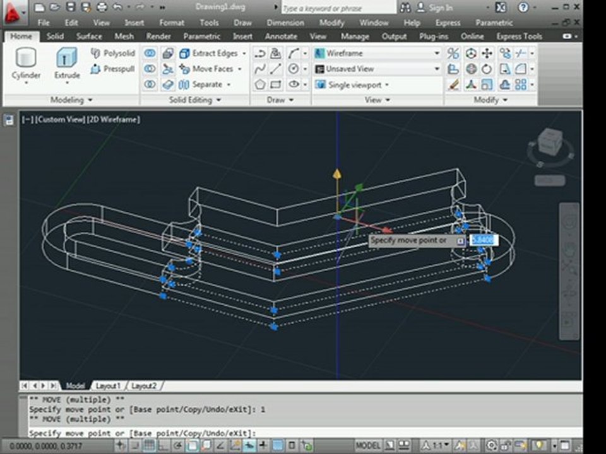Click the Extract Edges tool

[209, 53]
